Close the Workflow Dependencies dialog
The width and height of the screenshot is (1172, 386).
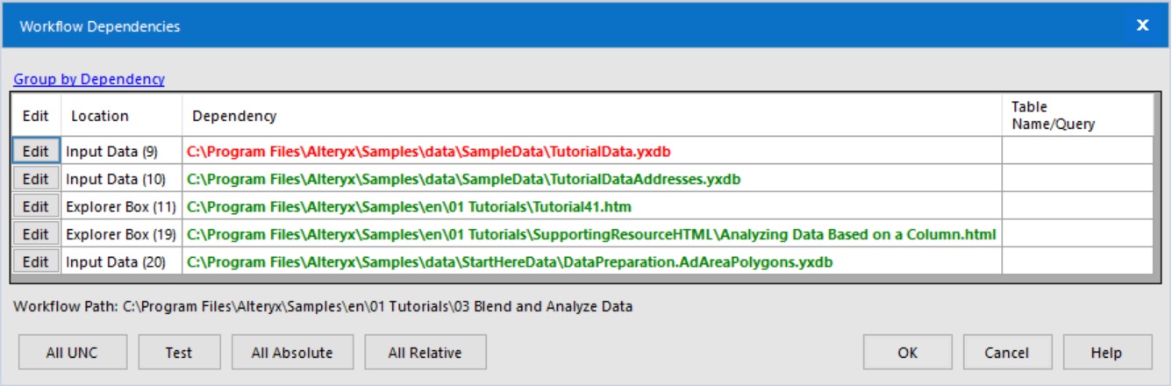[x=1143, y=25]
